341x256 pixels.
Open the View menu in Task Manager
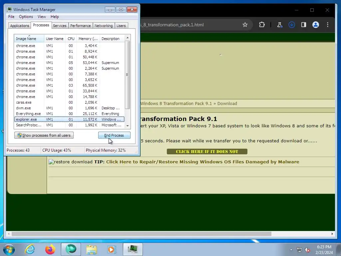(42, 17)
